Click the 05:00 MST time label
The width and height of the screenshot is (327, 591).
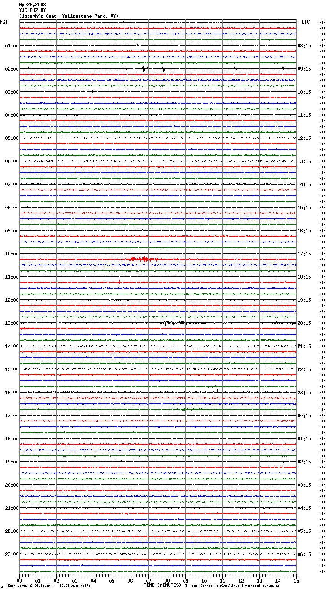click(x=12, y=138)
